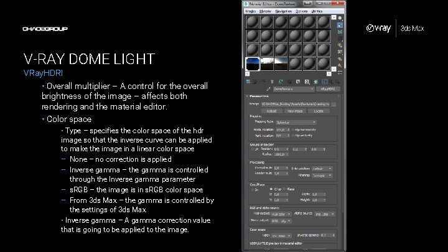Open the DomeTexture map name dropdown
Screen dimensions: 448x252
(294, 89)
